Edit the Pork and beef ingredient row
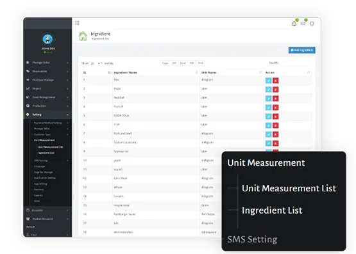The height and width of the screenshot is (254, 356). coord(268,134)
